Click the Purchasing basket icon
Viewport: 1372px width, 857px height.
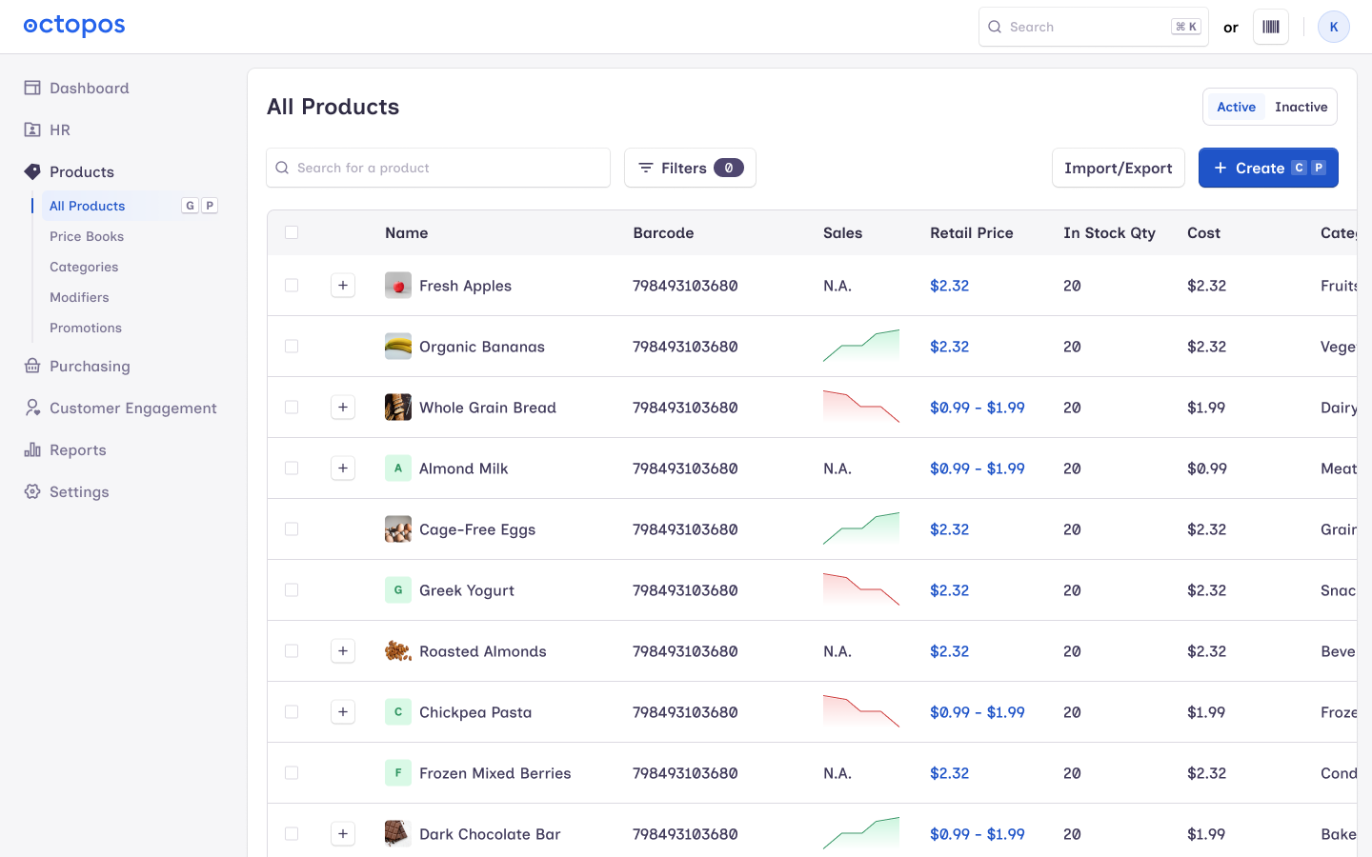click(32, 366)
